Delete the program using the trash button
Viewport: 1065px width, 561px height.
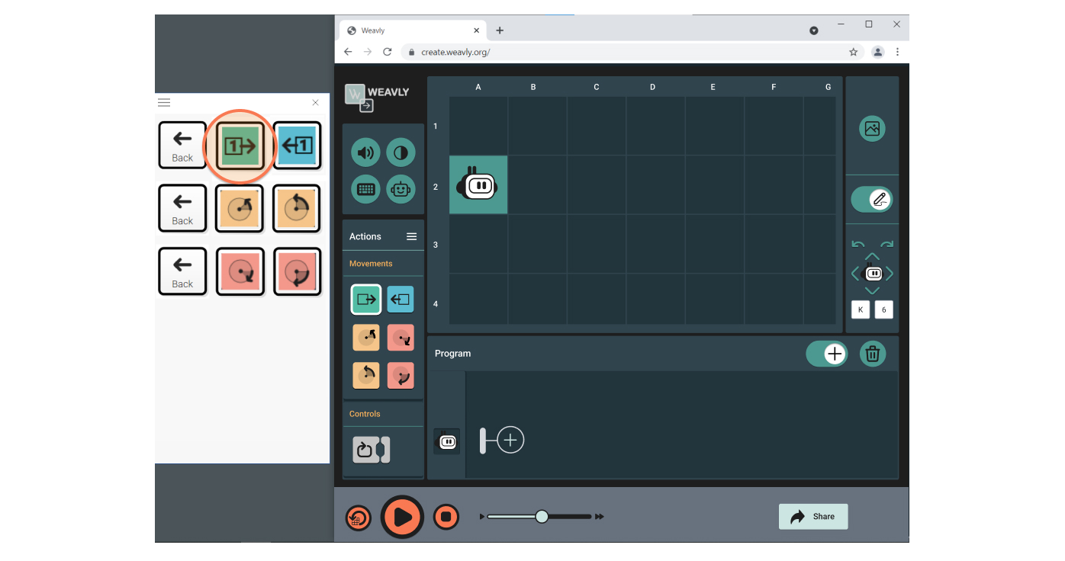[872, 354]
